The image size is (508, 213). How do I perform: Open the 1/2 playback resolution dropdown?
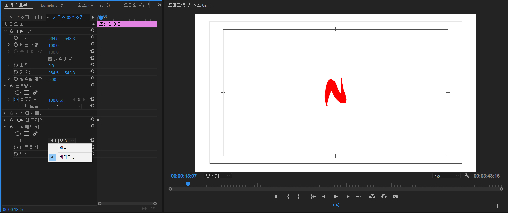[446, 176]
